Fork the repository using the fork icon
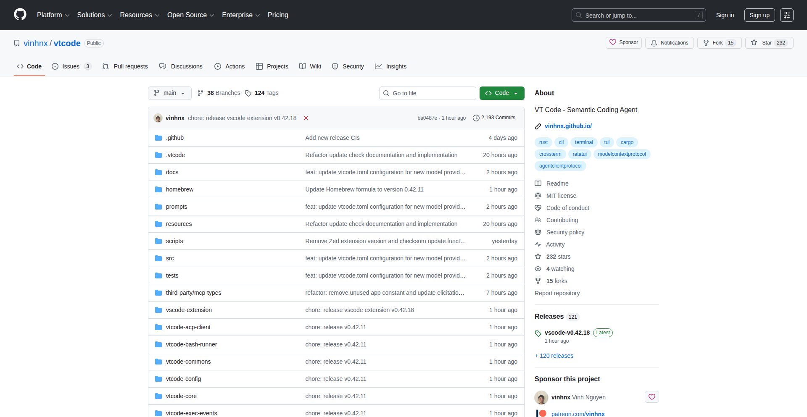The width and height of the screenshot is (807, 417). click(705, 42)
